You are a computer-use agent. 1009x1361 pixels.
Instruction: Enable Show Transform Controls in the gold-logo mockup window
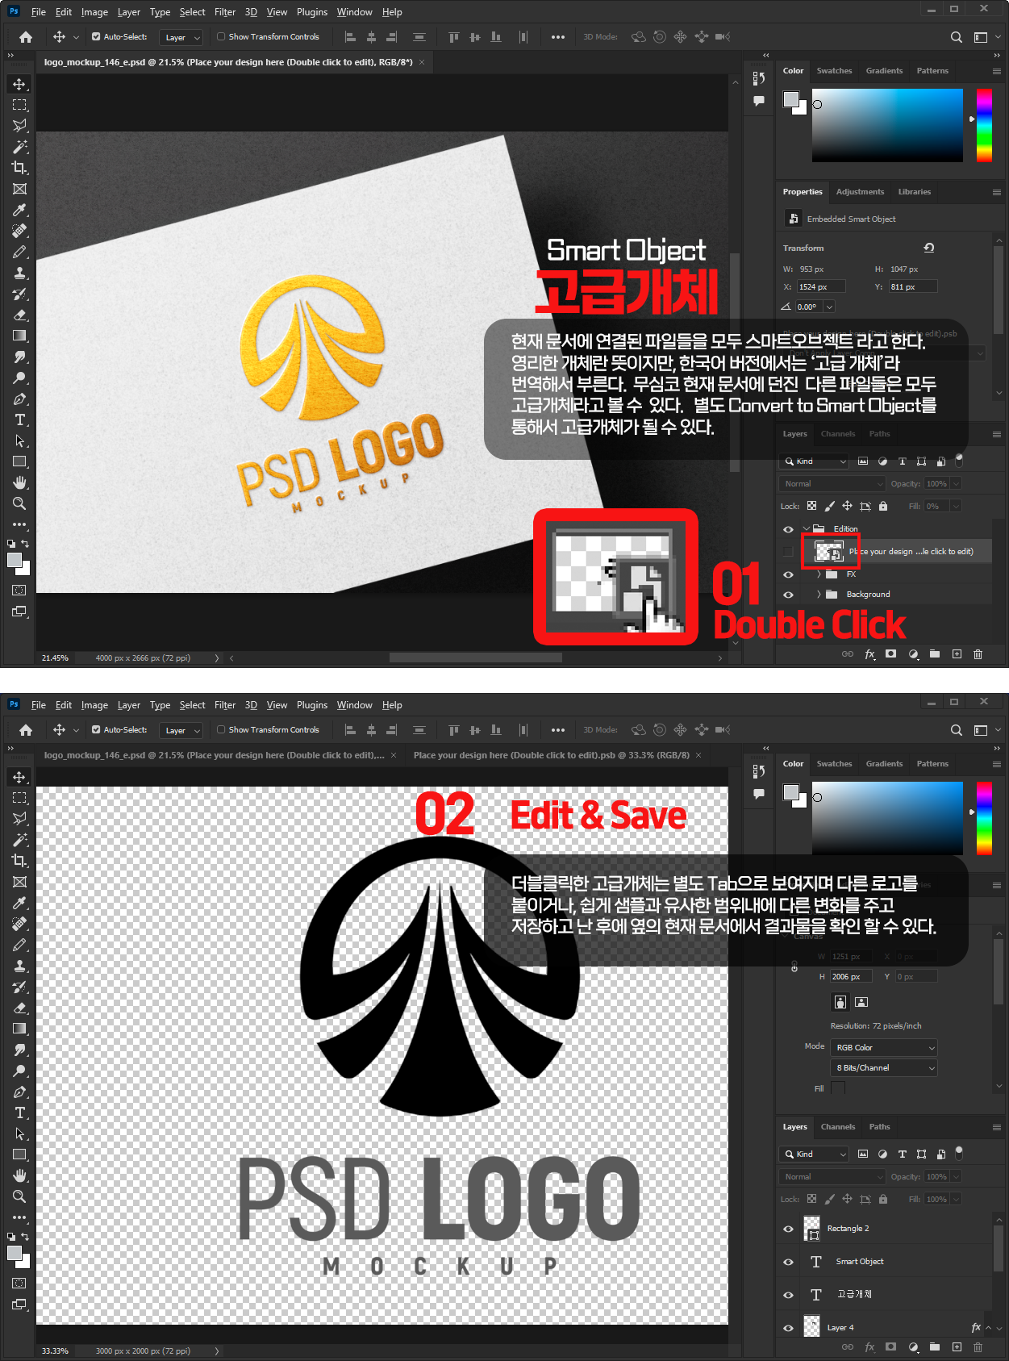pos(221,37)
